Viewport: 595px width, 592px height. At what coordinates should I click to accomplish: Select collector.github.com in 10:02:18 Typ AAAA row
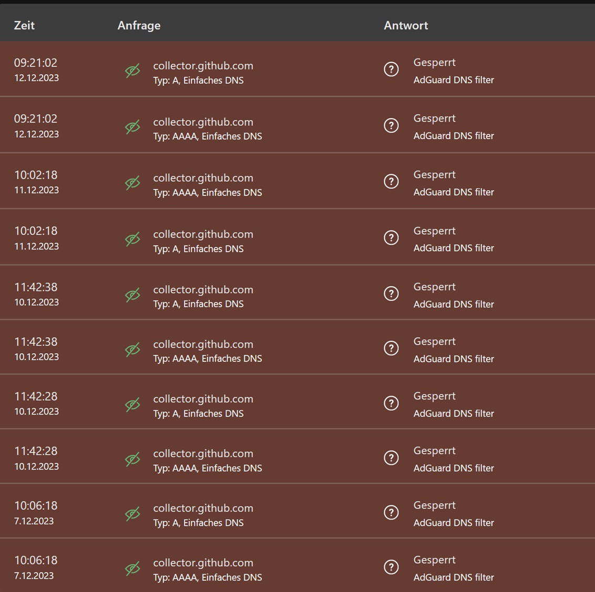coord(203,178)
